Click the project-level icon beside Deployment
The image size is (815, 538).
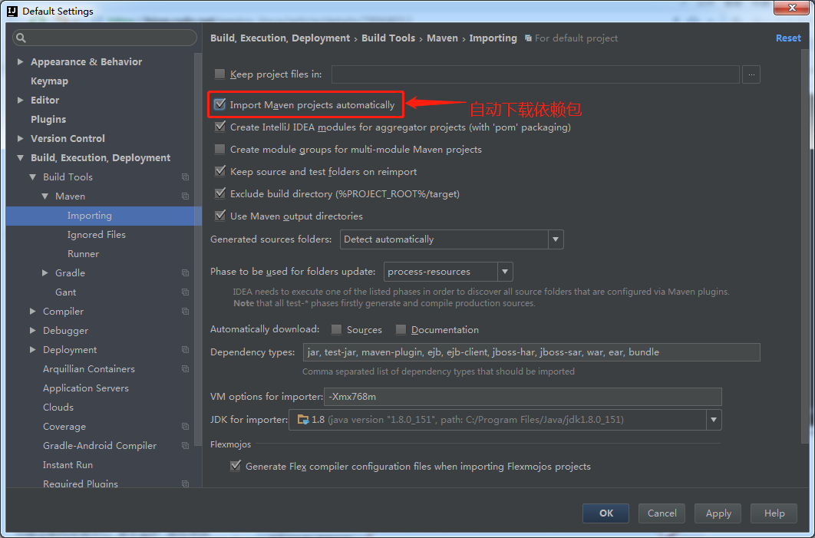185,350
